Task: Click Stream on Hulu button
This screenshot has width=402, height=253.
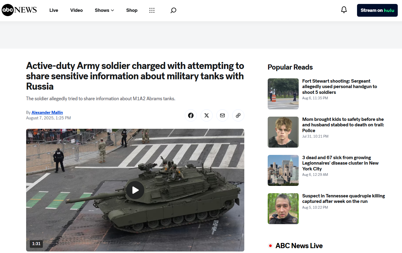Action: point(377,10)
